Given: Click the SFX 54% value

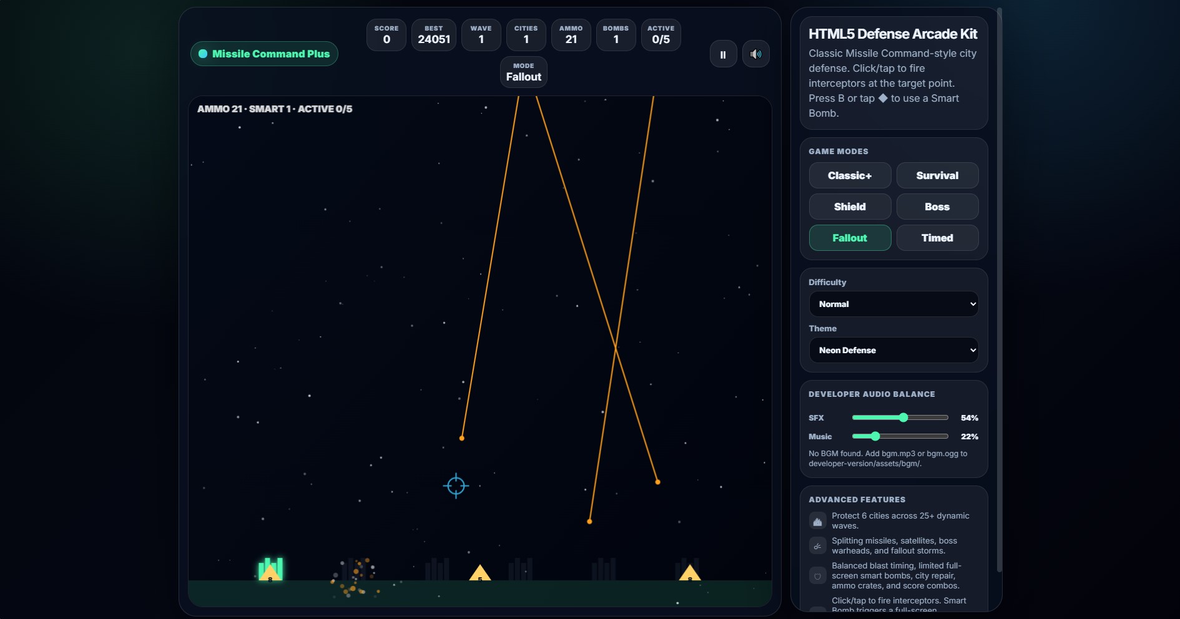Looking at the screenshot, I should coord(969,417).
